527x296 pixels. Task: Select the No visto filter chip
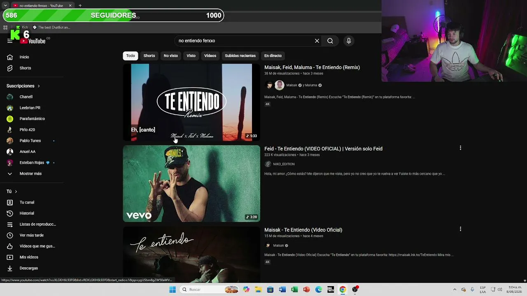[x=171, y=55]
